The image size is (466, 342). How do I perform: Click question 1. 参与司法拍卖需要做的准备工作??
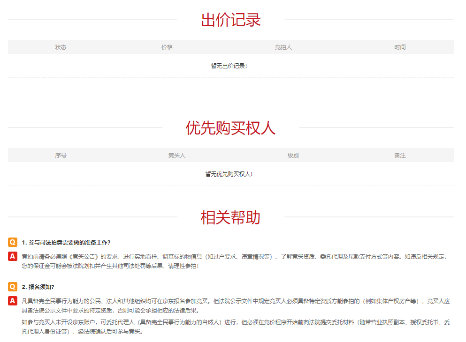(66, 243)
